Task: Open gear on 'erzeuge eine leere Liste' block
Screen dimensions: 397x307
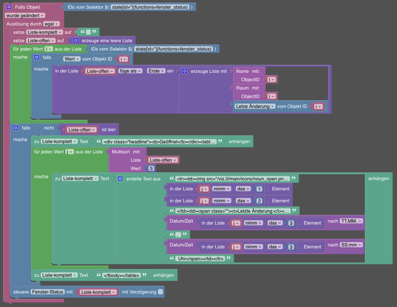Action: pos(76,41)
